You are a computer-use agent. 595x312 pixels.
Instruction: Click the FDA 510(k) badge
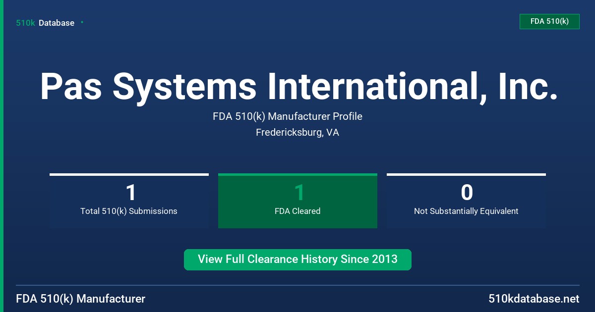[549, 21]
